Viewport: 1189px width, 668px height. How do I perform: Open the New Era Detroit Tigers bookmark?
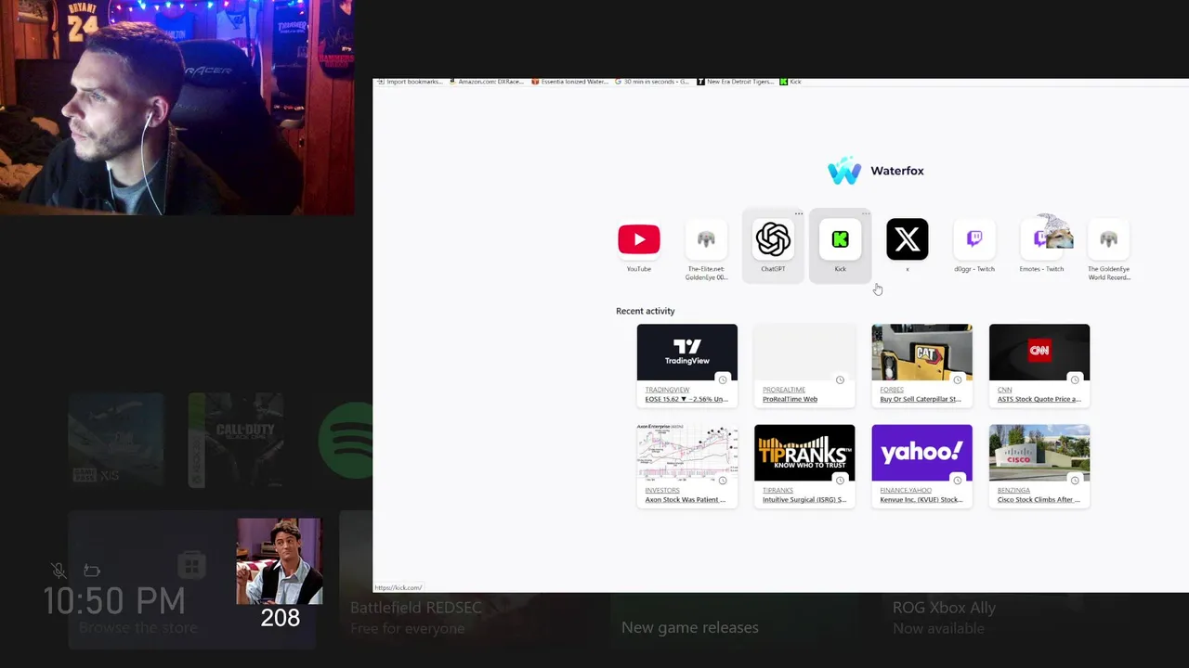tap(735, 82)
